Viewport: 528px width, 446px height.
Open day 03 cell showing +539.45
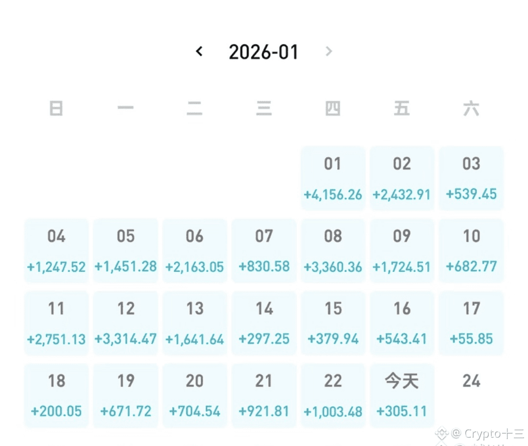[x=471, y=178]
